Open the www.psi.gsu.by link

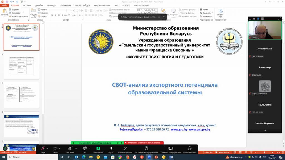[x=199, y=129]
